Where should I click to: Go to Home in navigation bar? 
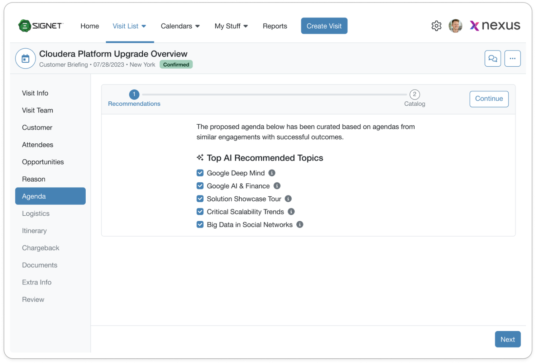[x=90, y=26]
